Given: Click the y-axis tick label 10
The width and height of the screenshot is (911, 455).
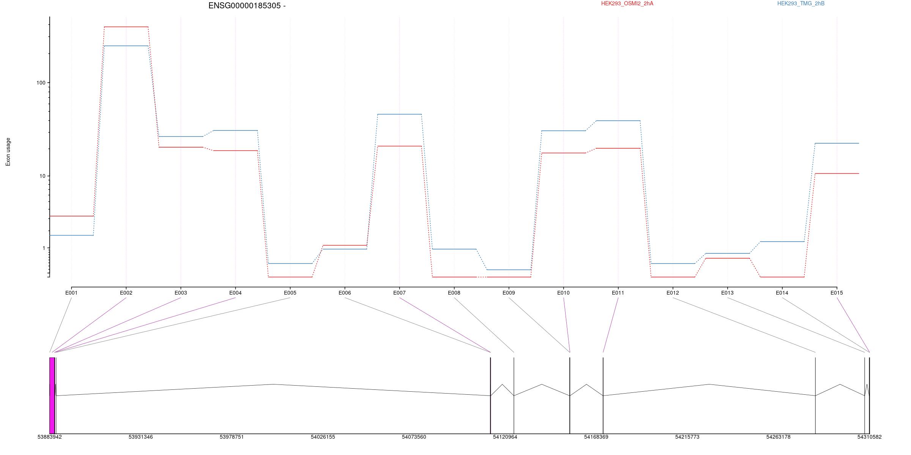Looking at the screenshot, I should (x=42, y=176).
